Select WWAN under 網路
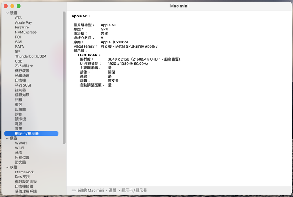 coord(21,143)
